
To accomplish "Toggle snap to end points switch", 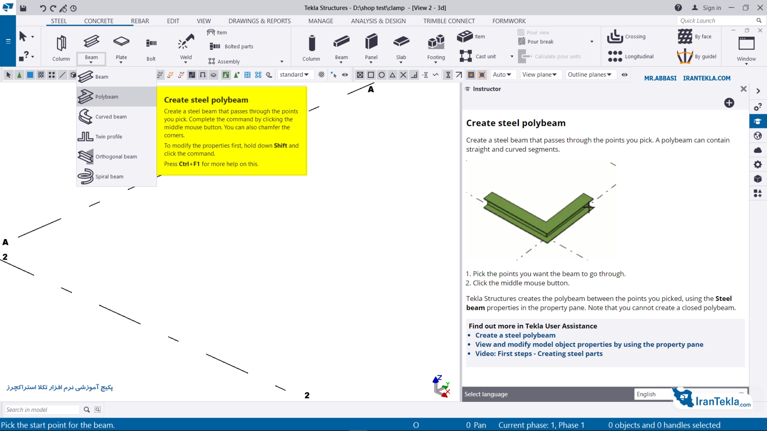I will [371, 75].
